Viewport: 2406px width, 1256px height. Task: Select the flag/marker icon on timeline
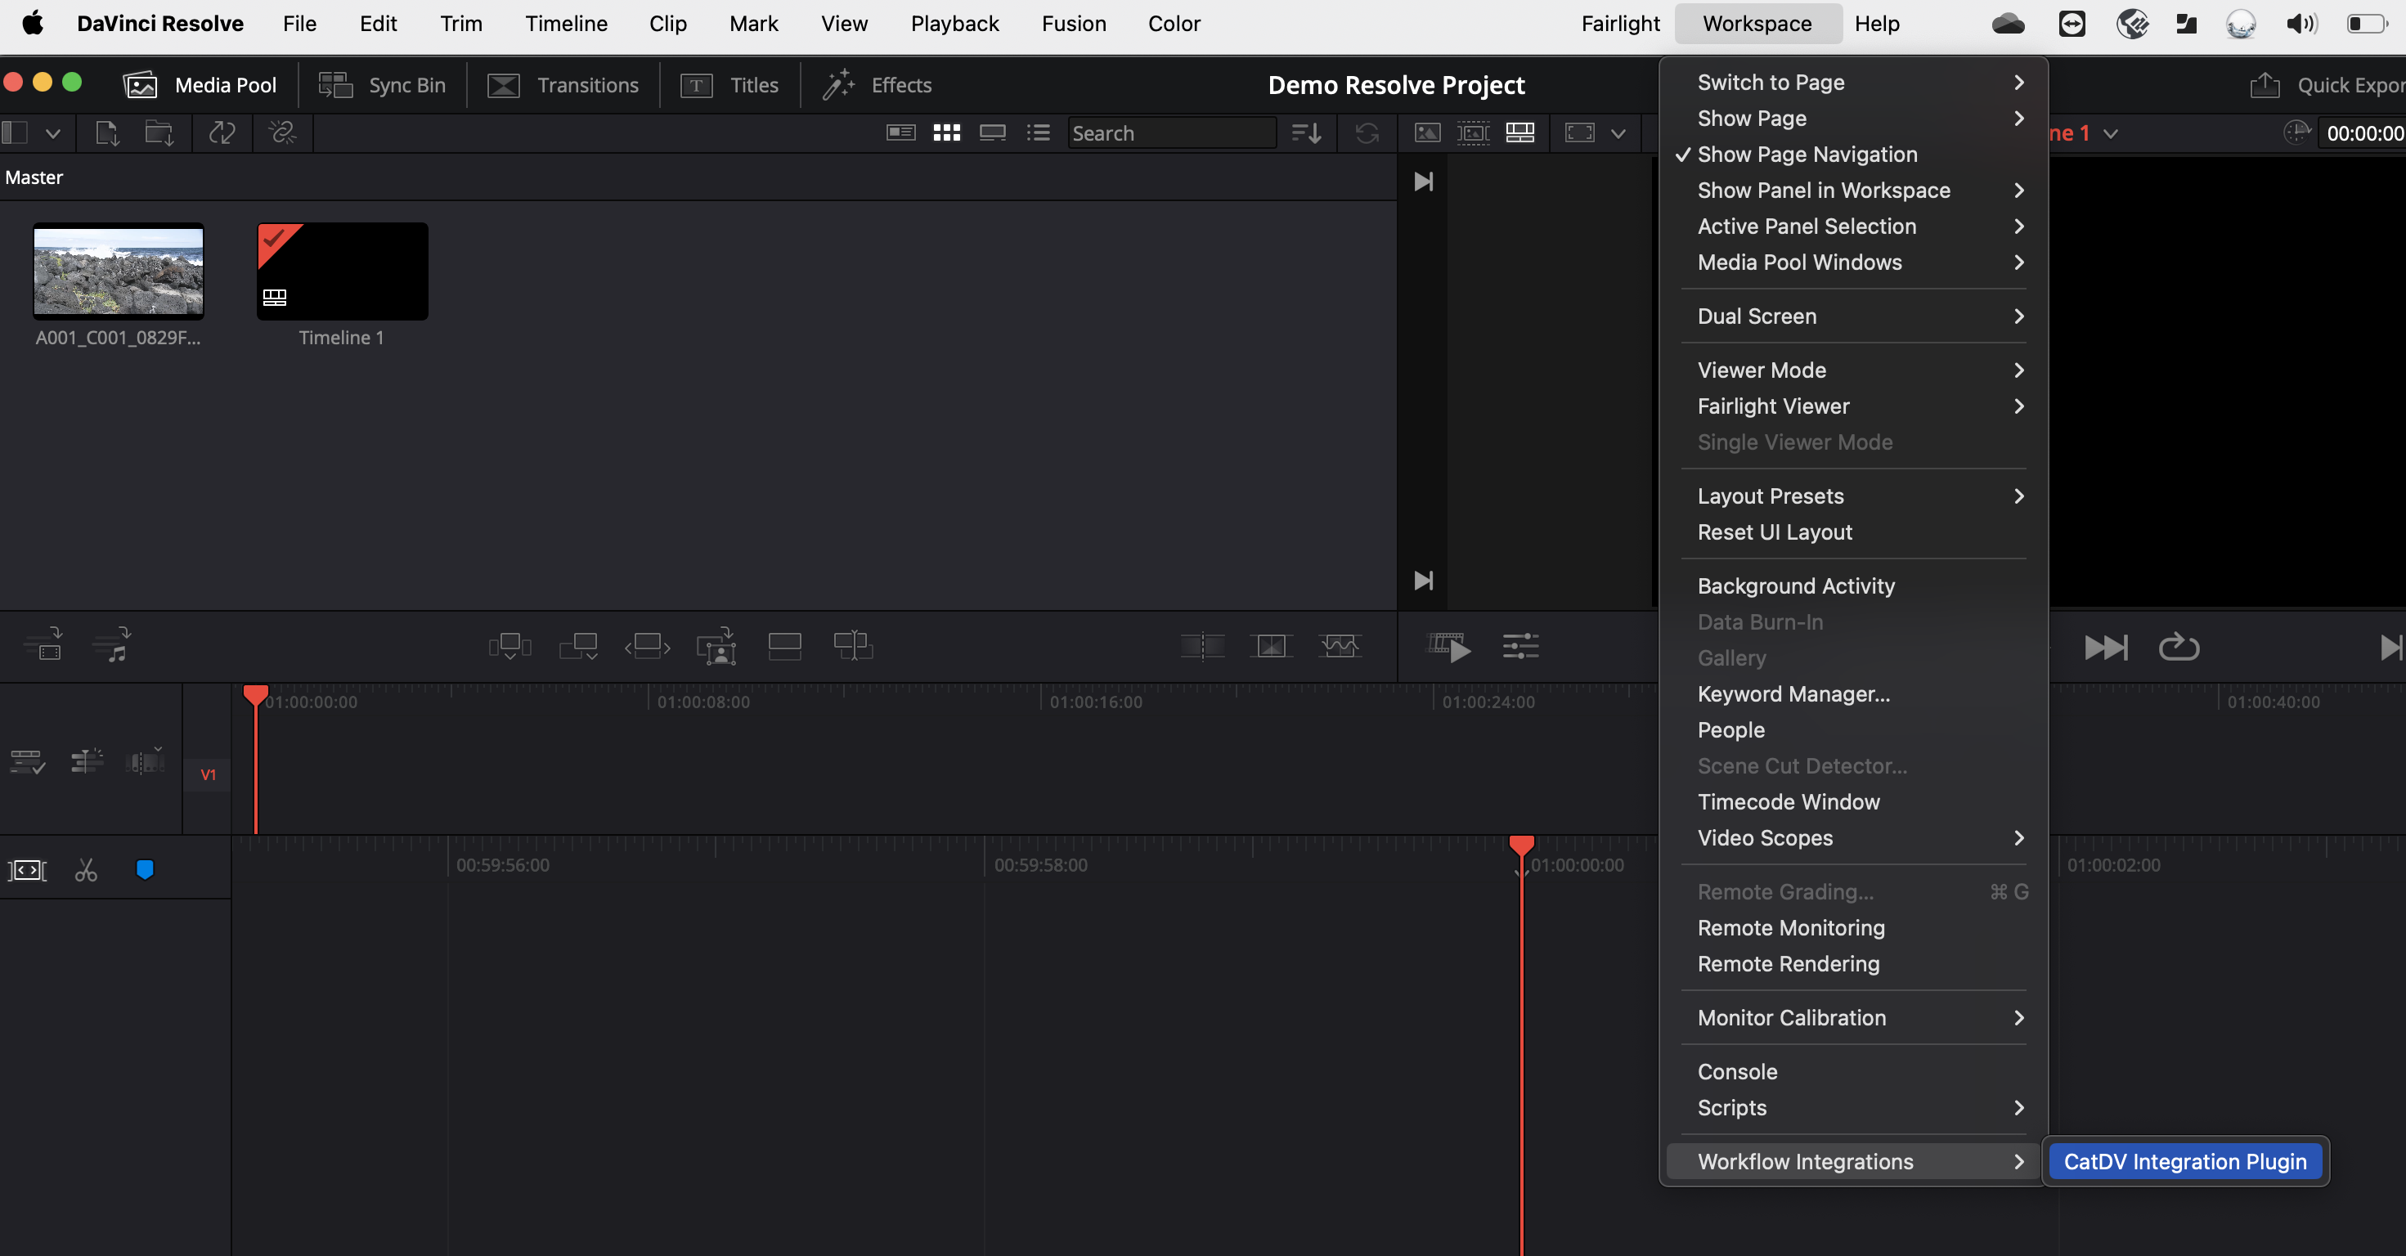[x=143, y=869]
